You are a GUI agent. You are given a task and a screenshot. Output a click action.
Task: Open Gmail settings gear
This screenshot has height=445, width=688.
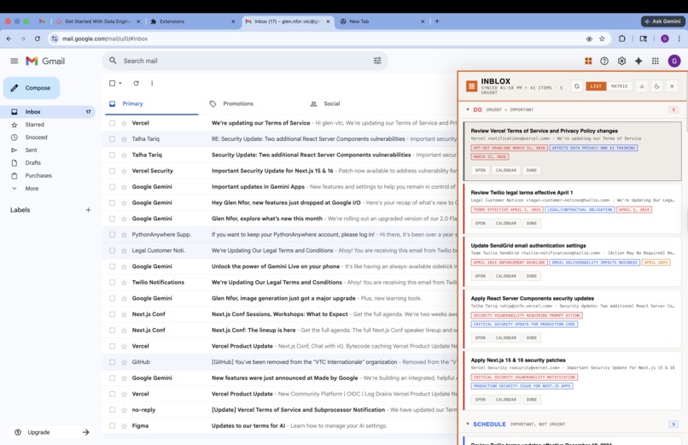621,61
